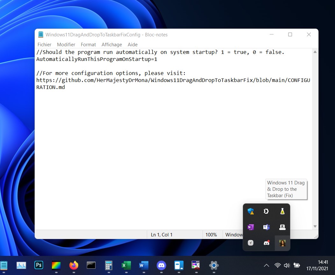Open OneNote from the tray overflow
Screen dimensions: 335x275
pos(251,227)
